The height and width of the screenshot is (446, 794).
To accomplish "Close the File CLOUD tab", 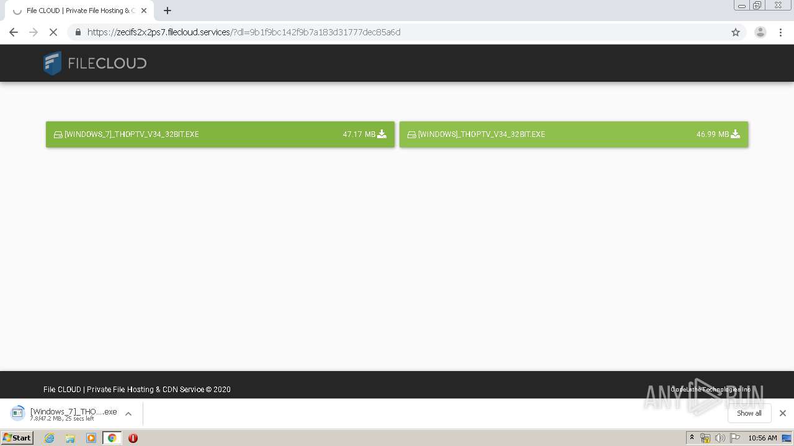I will coord(144,11).
